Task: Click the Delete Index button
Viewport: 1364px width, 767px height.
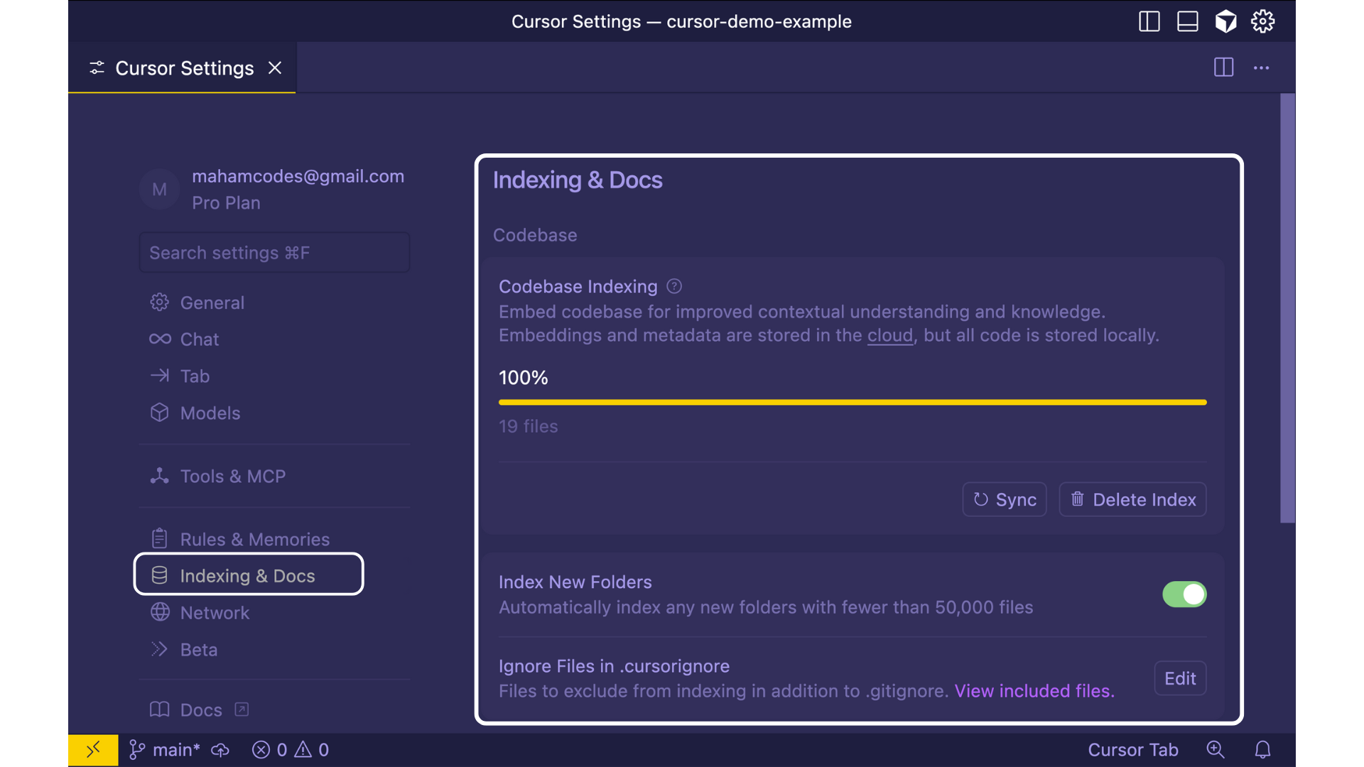Action: point(1132,500)
